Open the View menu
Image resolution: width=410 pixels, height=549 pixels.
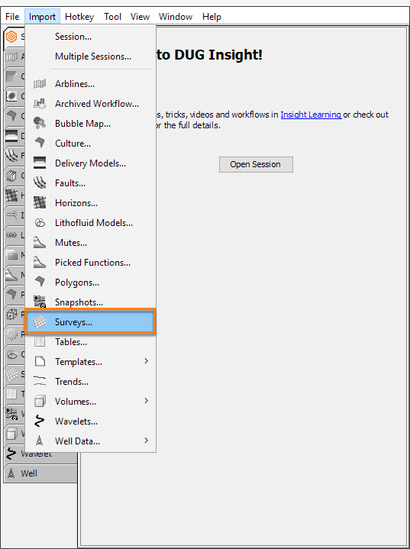pos(140,17)
